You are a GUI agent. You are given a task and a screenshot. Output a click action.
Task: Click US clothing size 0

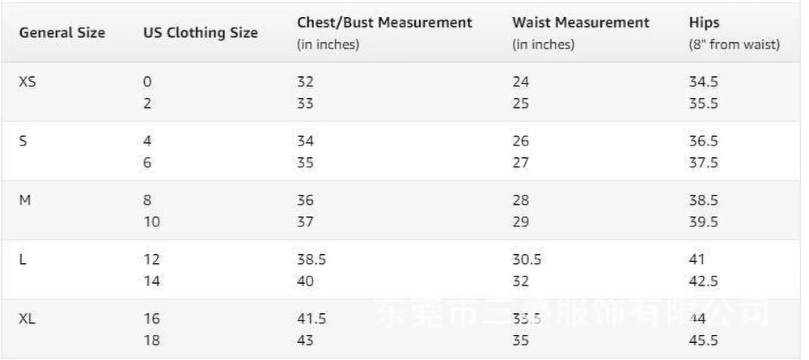[x=147, y=82]
